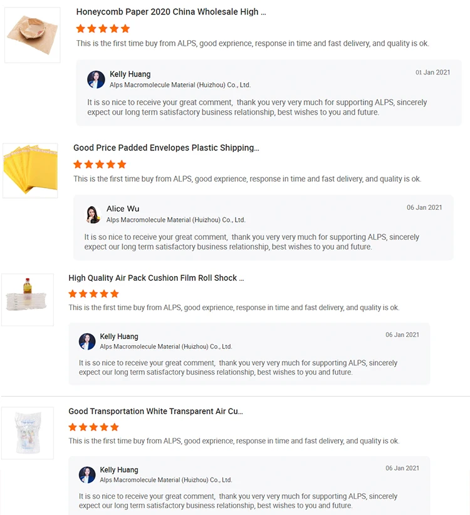This screenshot has width=470, height=515.
Task: Click the air pack cushion film thumbnail
Action: point(28,299)
